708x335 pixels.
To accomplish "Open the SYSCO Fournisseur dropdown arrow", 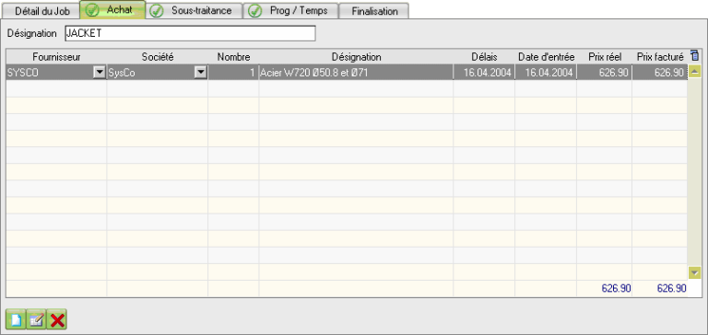I will pyautogui.click(x=100, y=73).
